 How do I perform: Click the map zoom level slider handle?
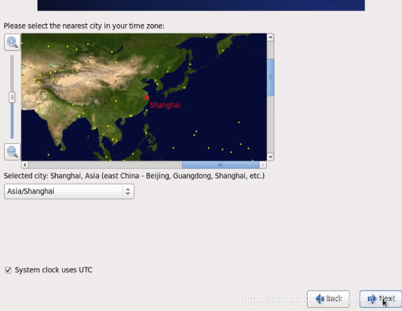click(x=12, y=98)
